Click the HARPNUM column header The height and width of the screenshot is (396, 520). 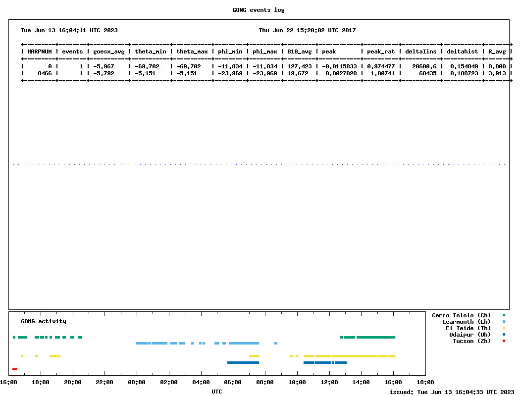(x=40, y=51)
